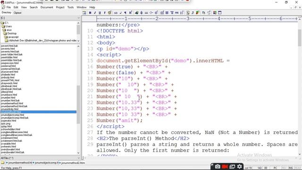Viewport: 302px width, 170px height.
Task: Click the Table toolbar icon
Action: [162, 13]
